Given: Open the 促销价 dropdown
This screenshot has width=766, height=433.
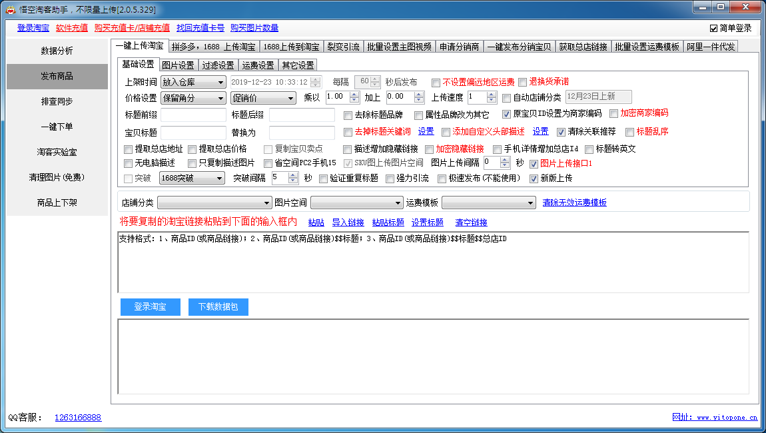Looking at the screenshot, I should click(x=263, y=98).
